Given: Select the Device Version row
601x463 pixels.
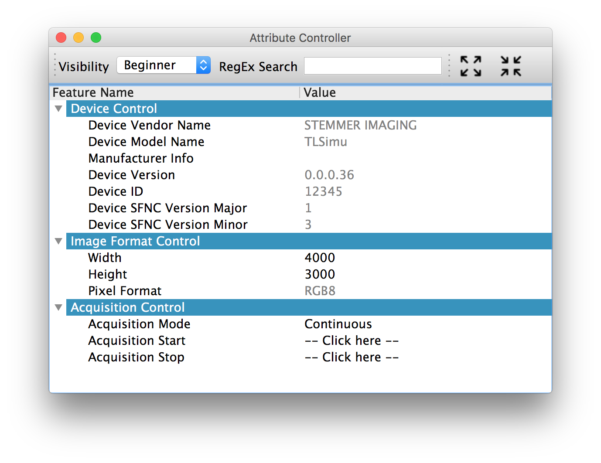Looking at the screenshot, I should coord(300,175).
